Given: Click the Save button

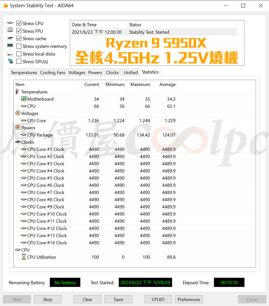Looking at the screenshot, I should click(x=118, y=299).
